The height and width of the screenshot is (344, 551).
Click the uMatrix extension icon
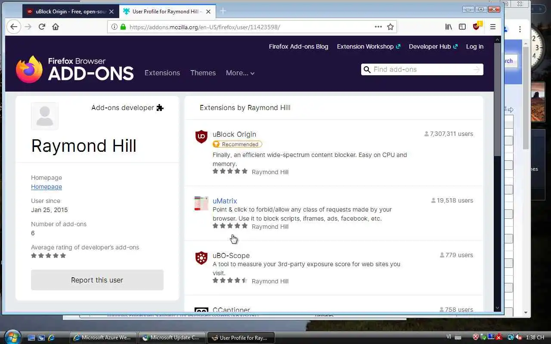tap(201, 203)
